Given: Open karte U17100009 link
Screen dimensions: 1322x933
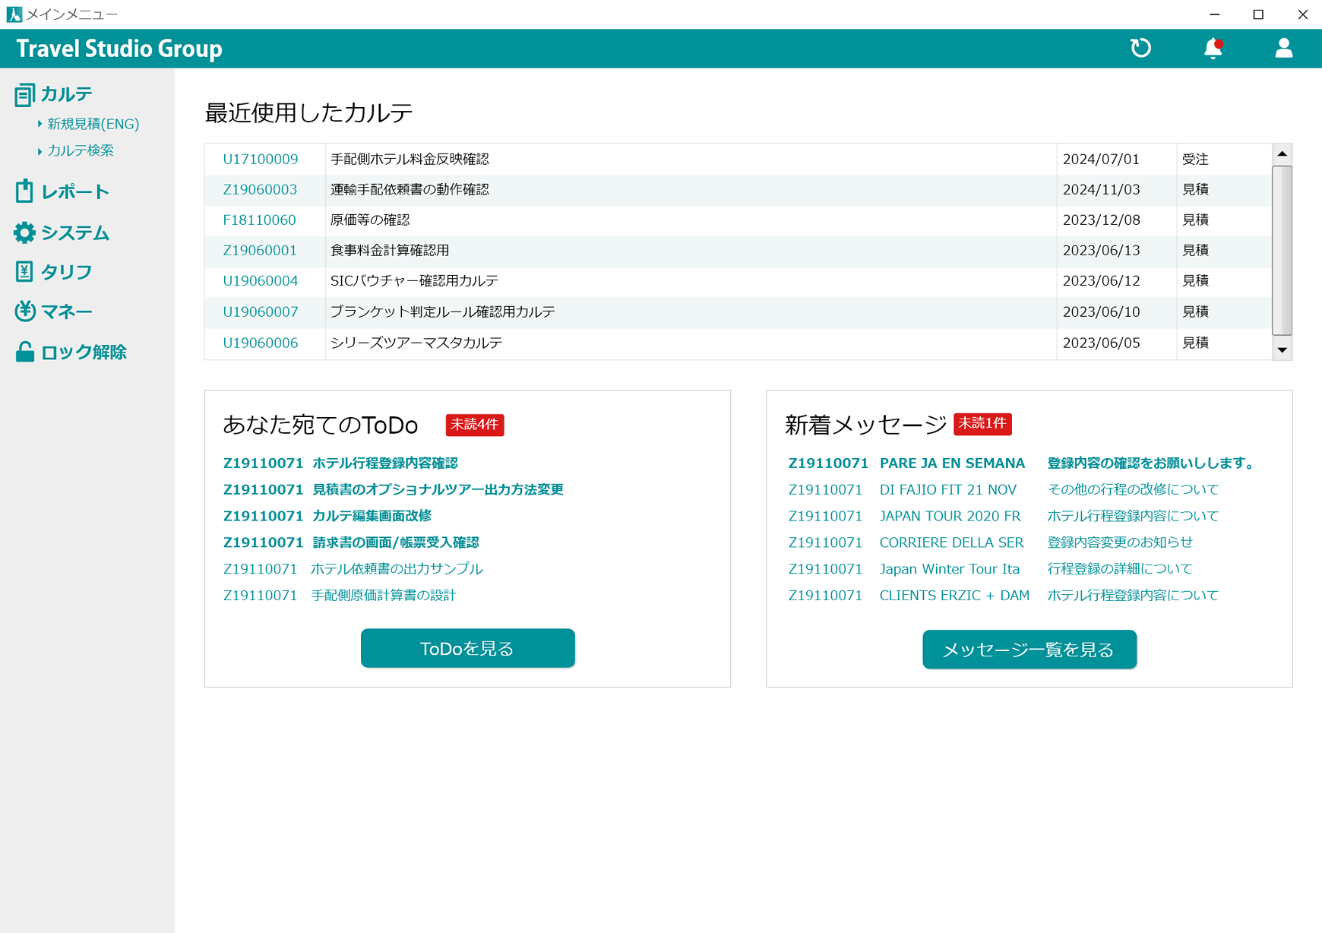Looking at the screenshot, I should click(x=261, y=160).
